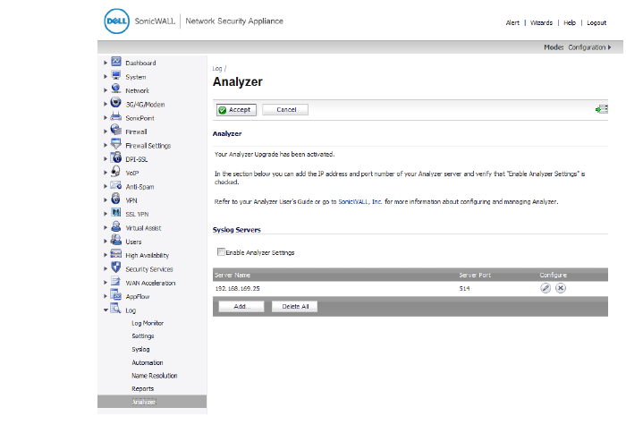Click the Add... button

[x=241, y=306]
